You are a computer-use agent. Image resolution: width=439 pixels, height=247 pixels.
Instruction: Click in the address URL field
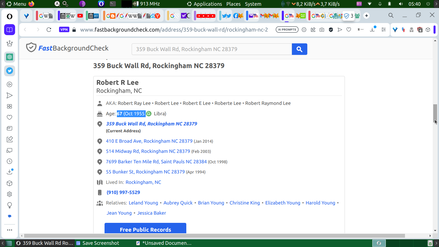pos(174,30)
